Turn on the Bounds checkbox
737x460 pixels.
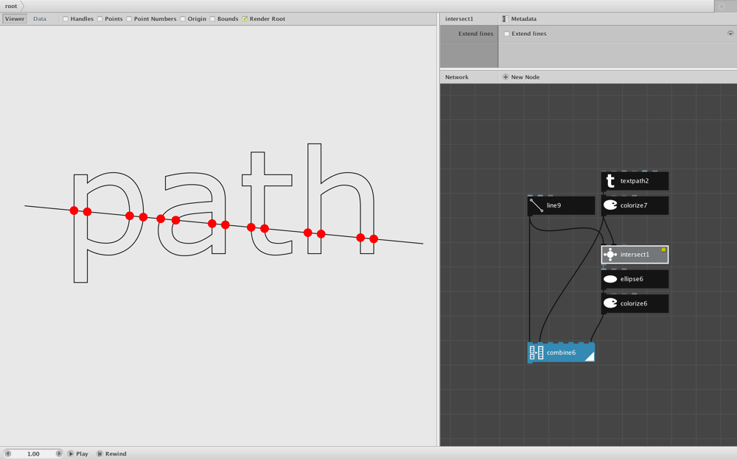[212, 19]
